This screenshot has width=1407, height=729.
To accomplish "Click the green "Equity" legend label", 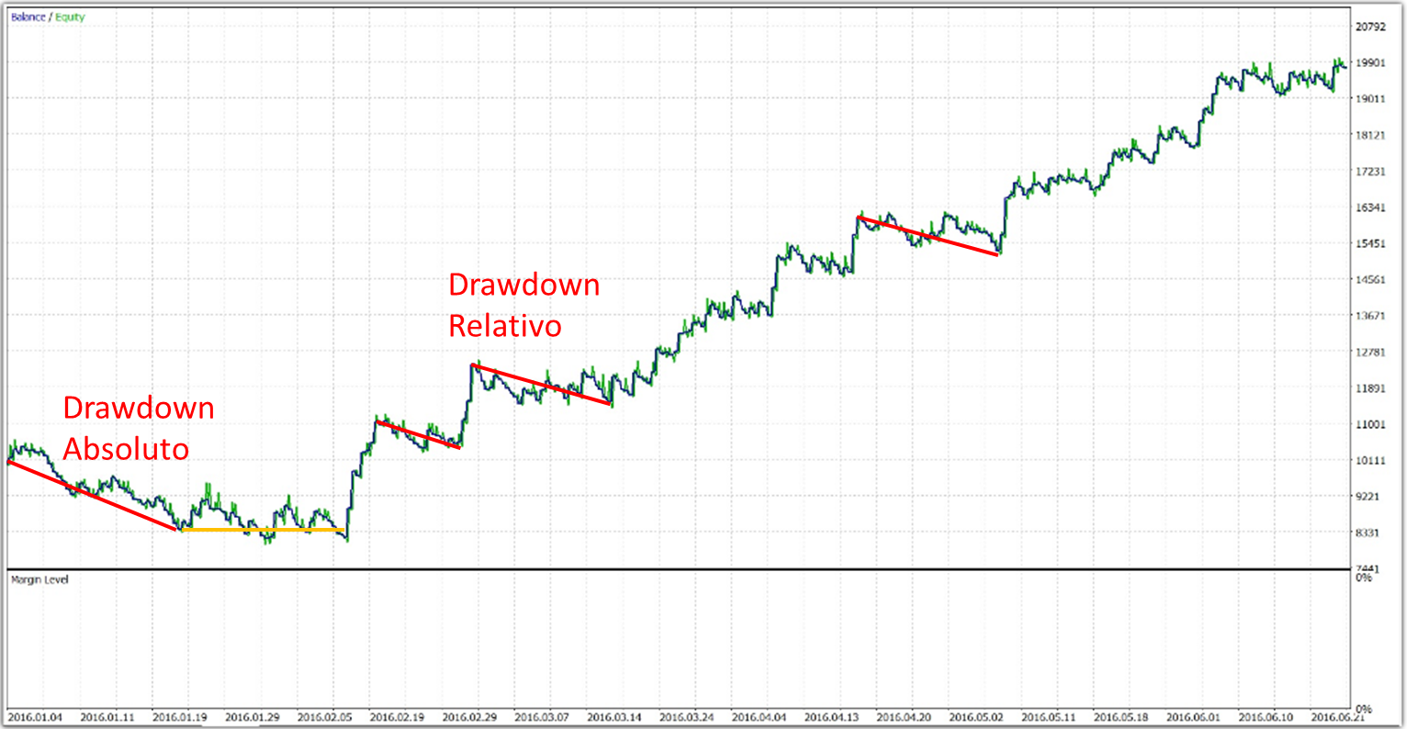I will pyautogui.click(x=70, y=17).
